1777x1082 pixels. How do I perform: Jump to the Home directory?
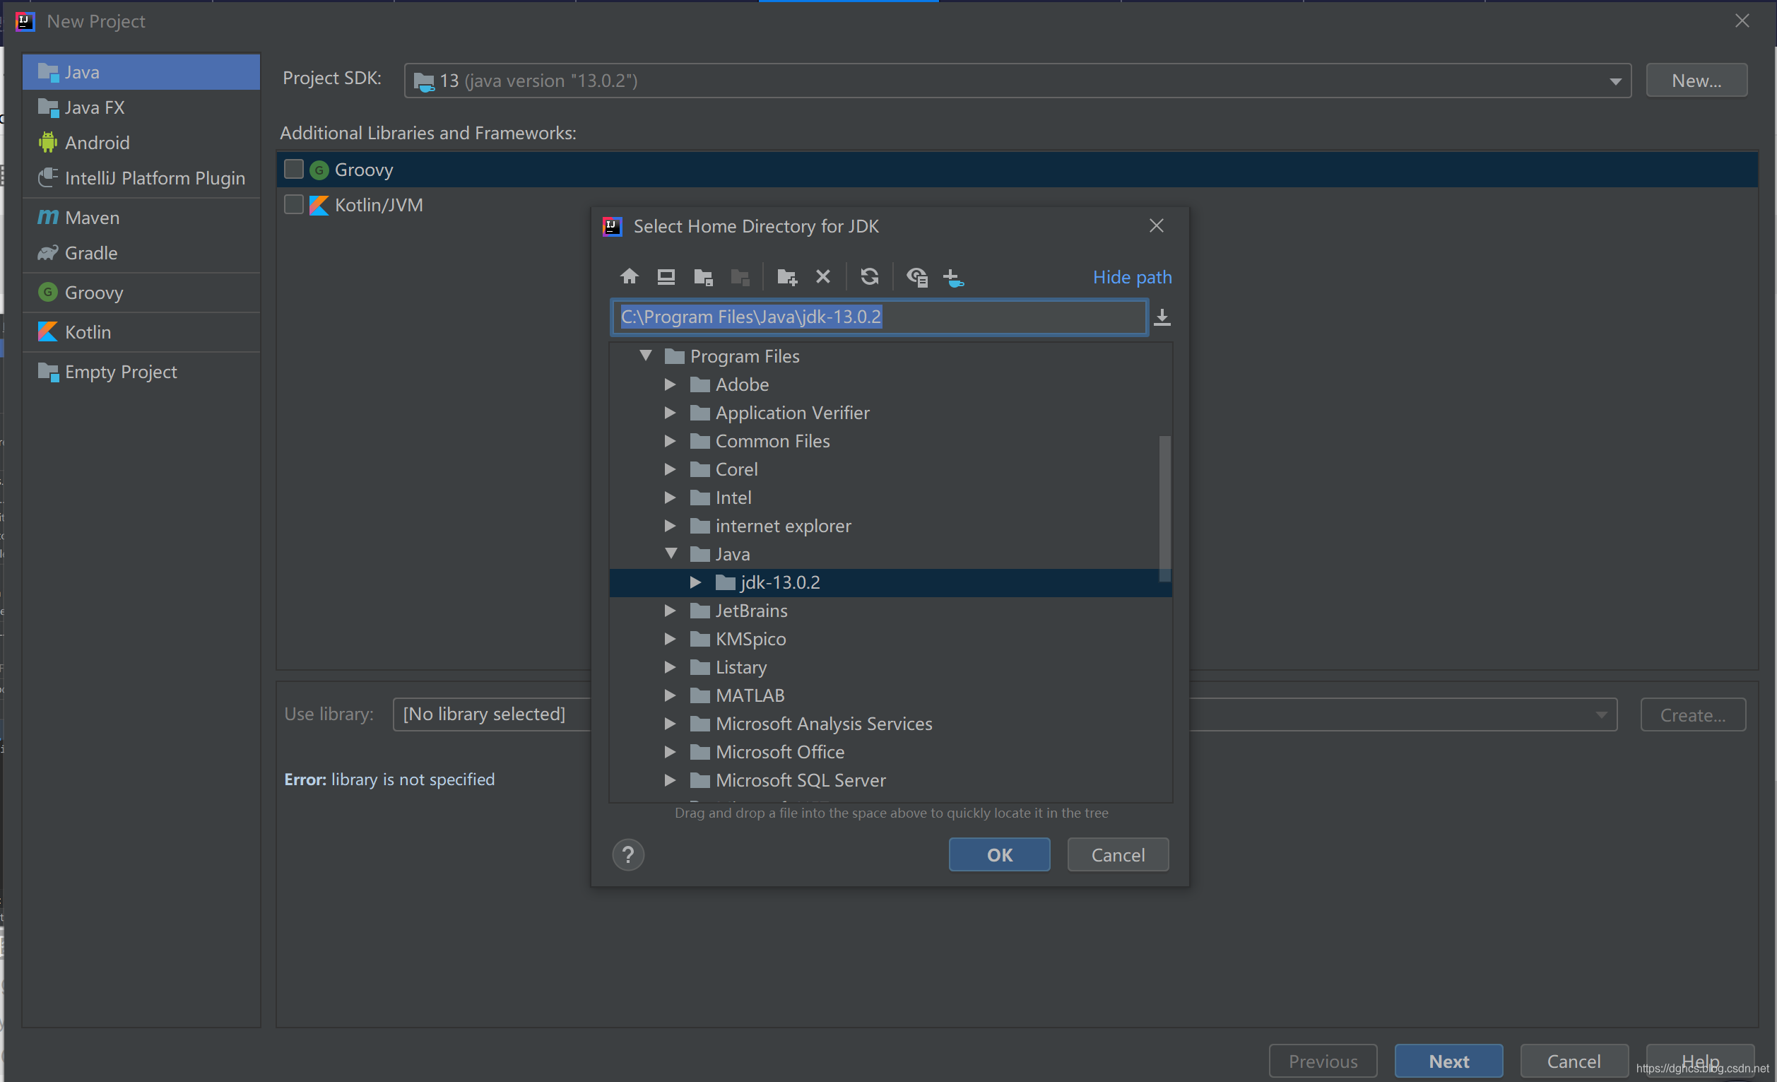tap(629, 276)
